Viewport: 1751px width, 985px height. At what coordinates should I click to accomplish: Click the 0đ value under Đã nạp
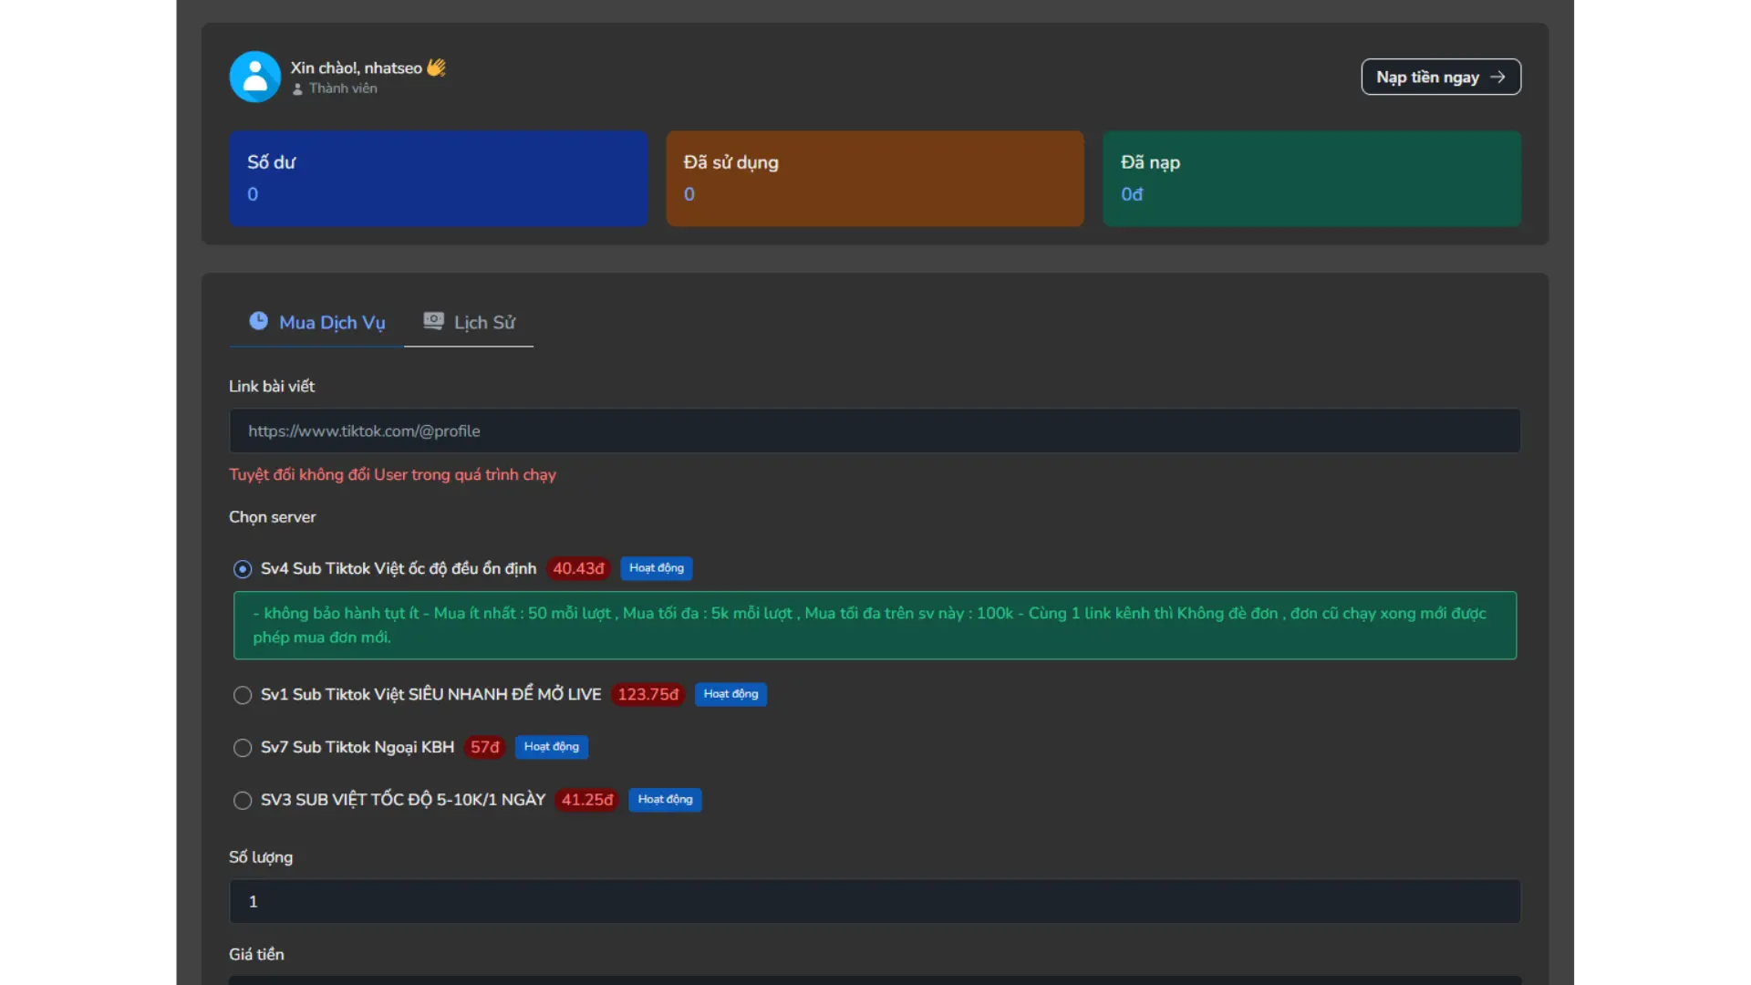point(1132,194)
